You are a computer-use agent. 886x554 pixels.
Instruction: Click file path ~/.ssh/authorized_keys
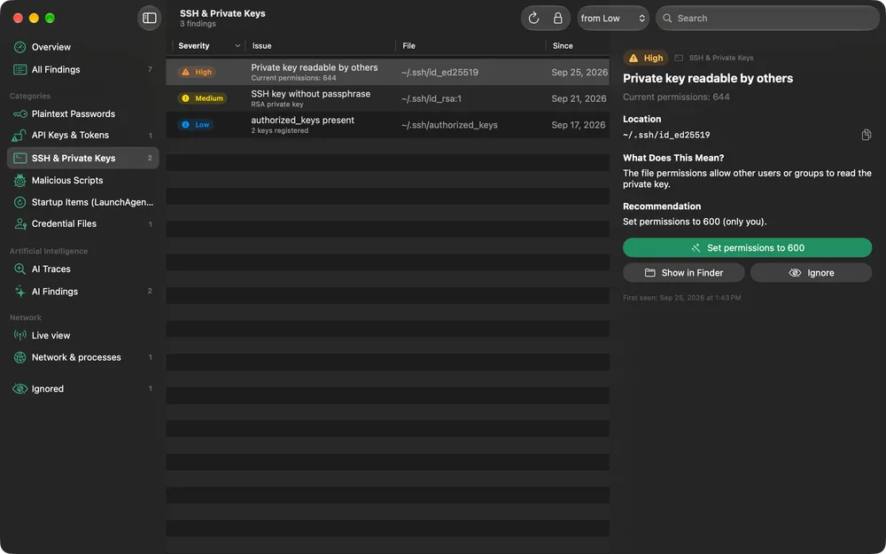coord(449,125)
